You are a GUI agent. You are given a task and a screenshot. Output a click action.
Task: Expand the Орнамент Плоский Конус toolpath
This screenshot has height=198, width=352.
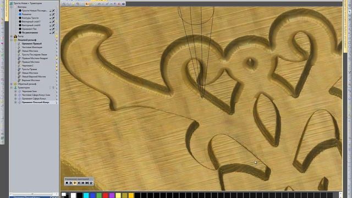15,102
